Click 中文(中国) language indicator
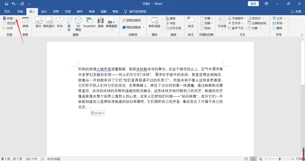 (x=53, y=159)
